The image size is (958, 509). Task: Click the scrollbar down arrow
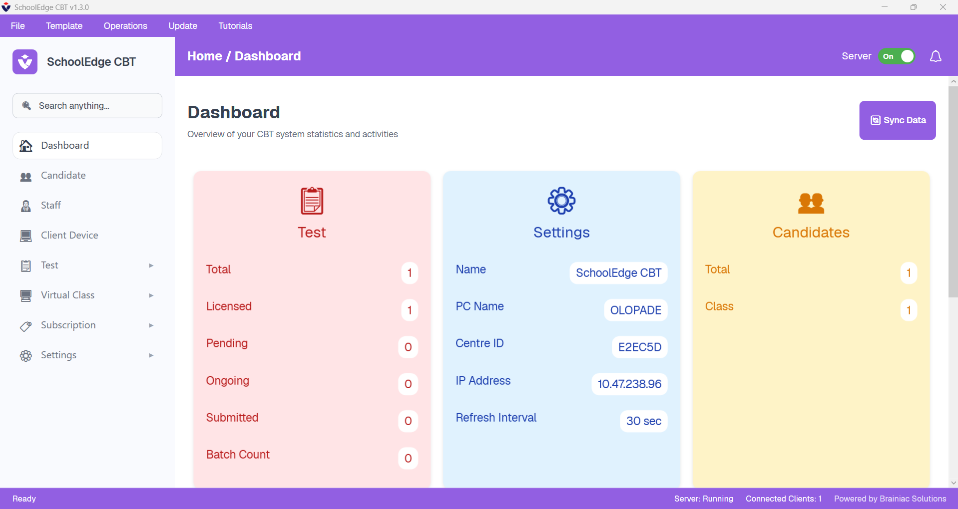pos(953,483)
